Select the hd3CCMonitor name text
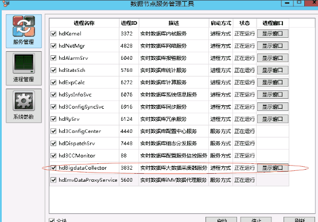318x222 pixels. tap(77, 155)
